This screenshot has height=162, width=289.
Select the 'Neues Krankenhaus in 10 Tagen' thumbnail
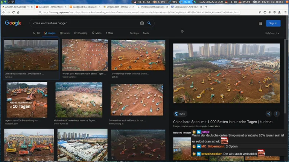27,100
